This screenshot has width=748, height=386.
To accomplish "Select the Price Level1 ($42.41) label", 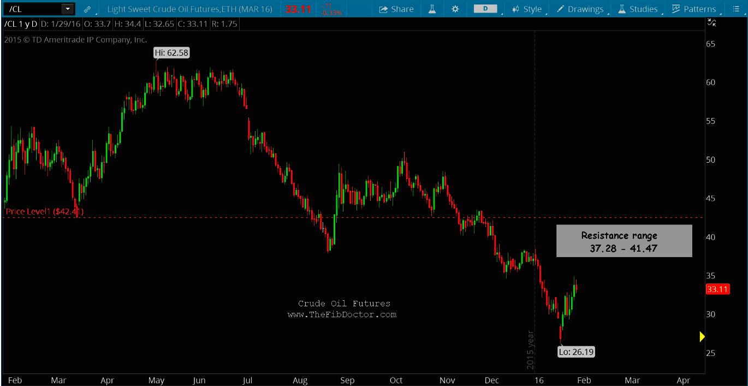I will coord(45,211).
